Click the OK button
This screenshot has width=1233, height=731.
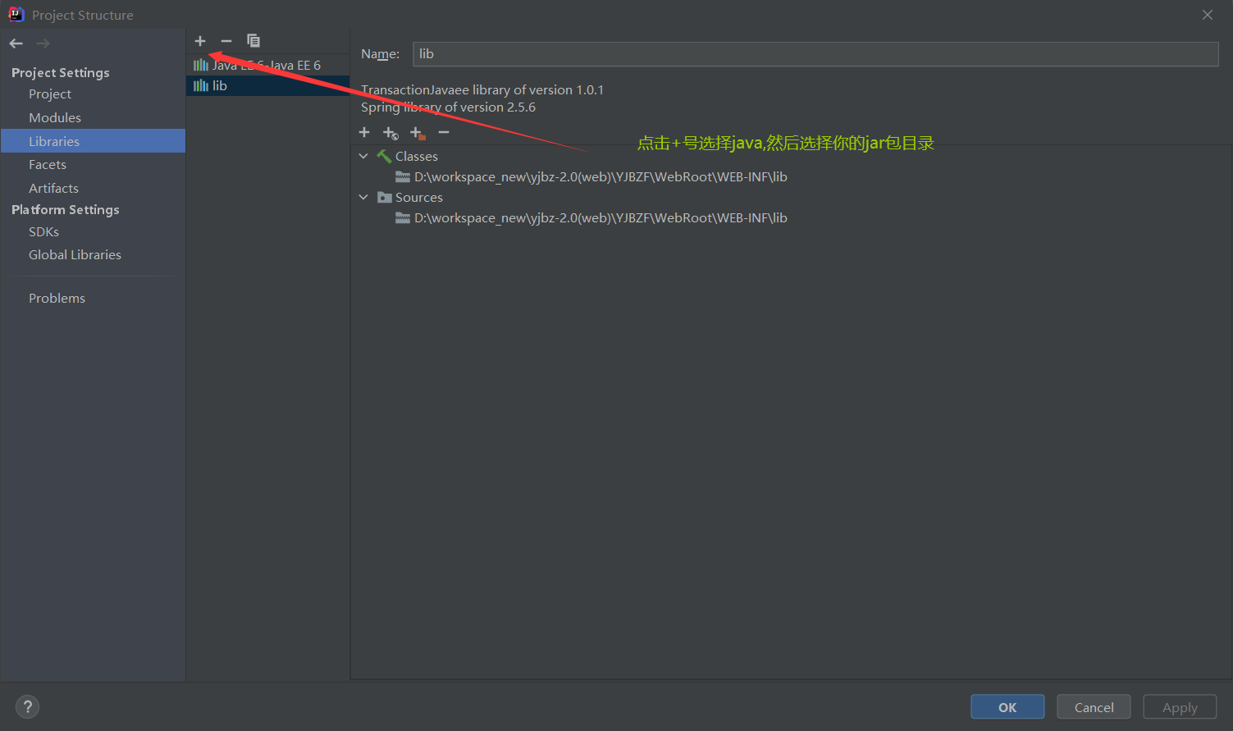1007,707
